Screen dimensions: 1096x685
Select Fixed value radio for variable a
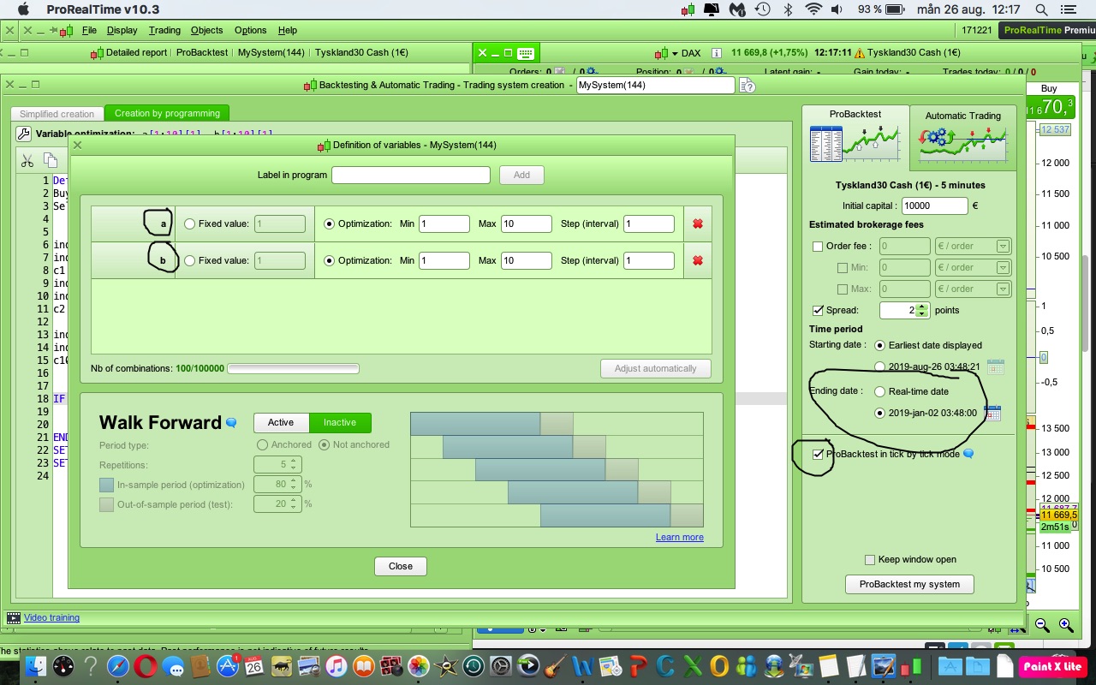pyautogui.click(x=190, y=223)
